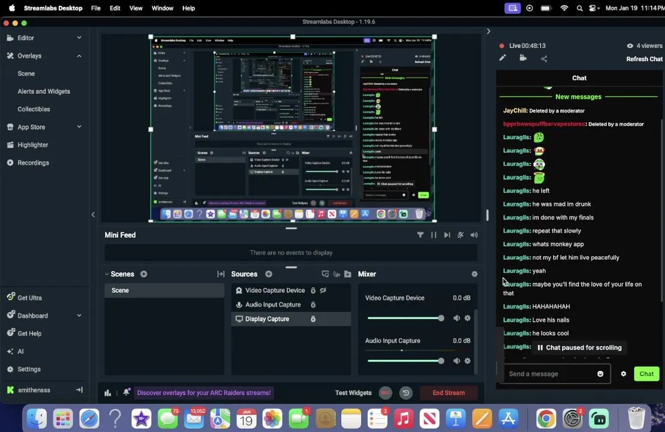665x432 pixels.
Task: Skip to next alert in Mini Feed
Action: pos(447,235)
